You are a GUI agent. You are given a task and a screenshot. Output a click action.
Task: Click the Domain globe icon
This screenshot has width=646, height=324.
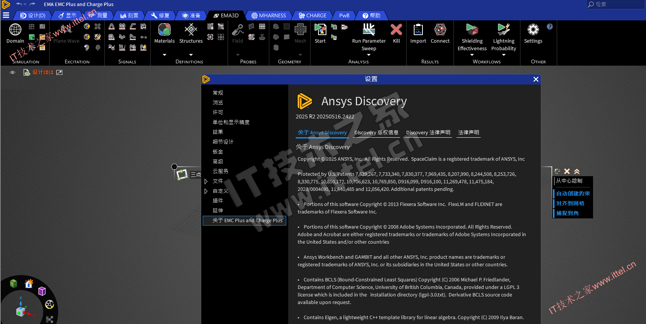click(x=15, y=30)
